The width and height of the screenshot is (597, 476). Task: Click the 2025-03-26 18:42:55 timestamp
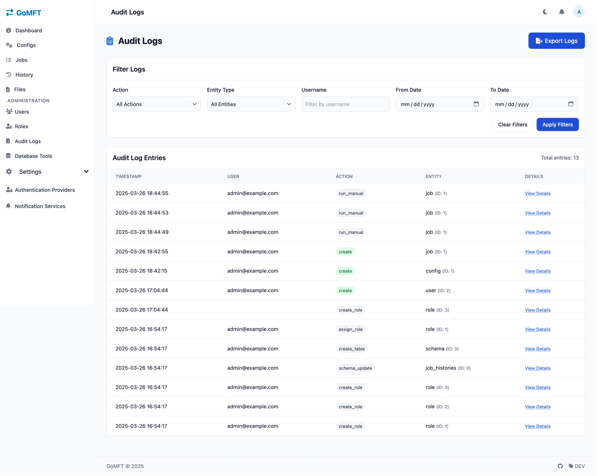(x=142, y=251)
